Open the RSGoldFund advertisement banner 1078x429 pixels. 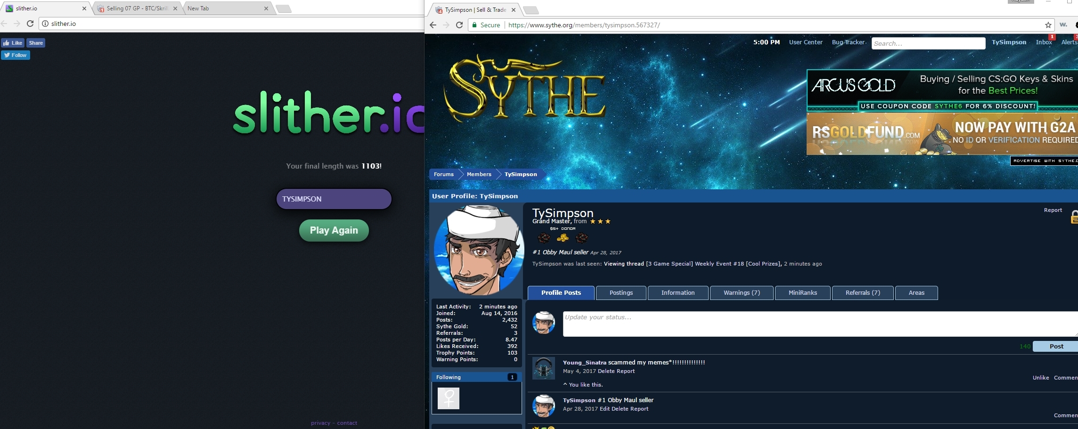pyautogui.click(x=942, y=134)
